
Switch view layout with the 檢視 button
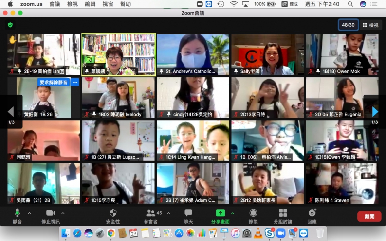[x=370, y=25]
